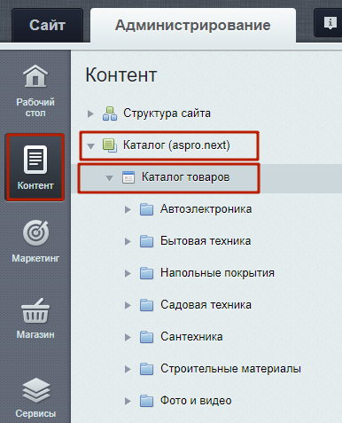Open the Сервисы layers icon
Image resolution: width=342 pixels, height=423 pixels.
pos(36,390)
